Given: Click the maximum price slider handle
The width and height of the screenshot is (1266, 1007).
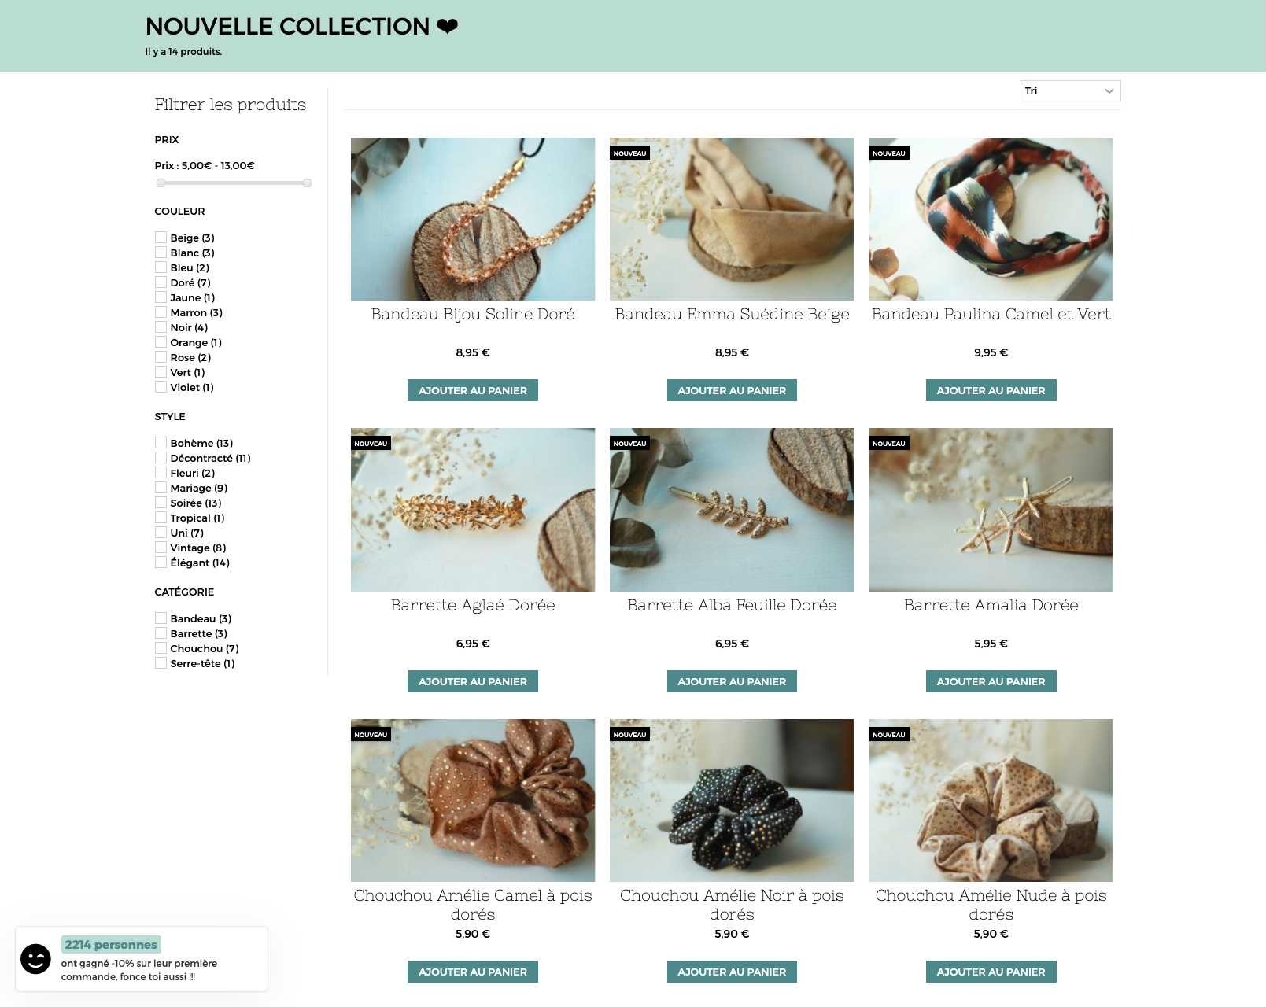Looking at the screenshot, I should tap(307, 183).
